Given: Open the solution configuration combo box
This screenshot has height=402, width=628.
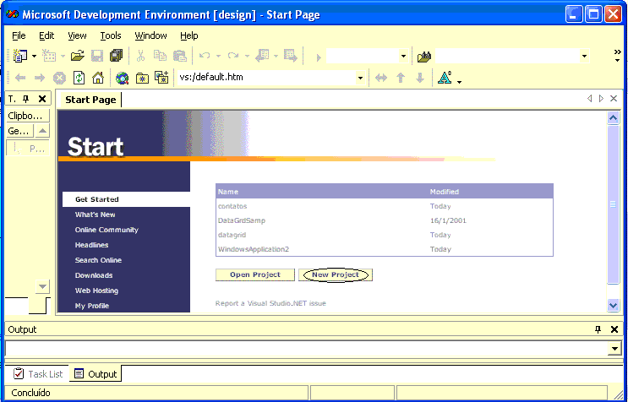Looking at the screenshot, I should (403, 57).
